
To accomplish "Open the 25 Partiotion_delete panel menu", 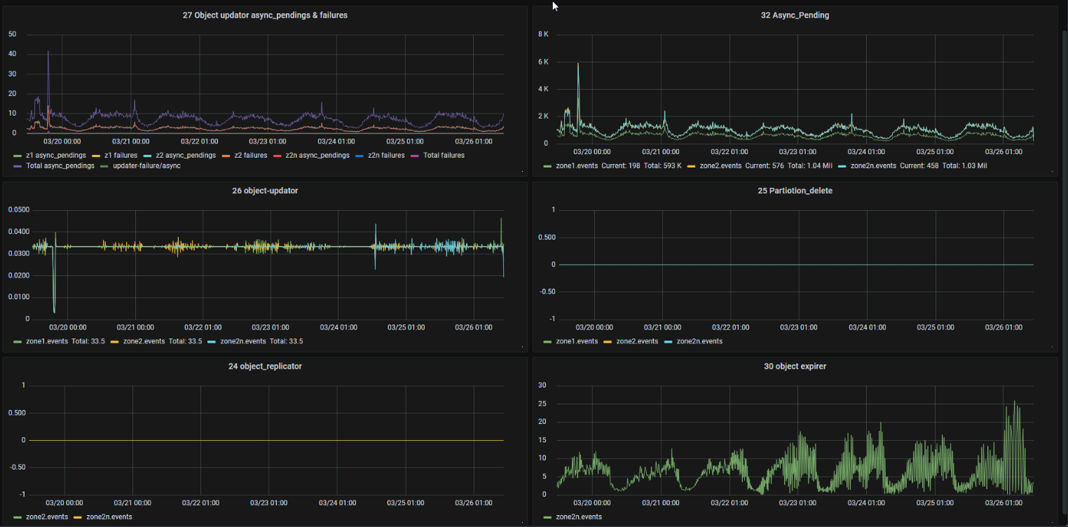I will [795, 191].
